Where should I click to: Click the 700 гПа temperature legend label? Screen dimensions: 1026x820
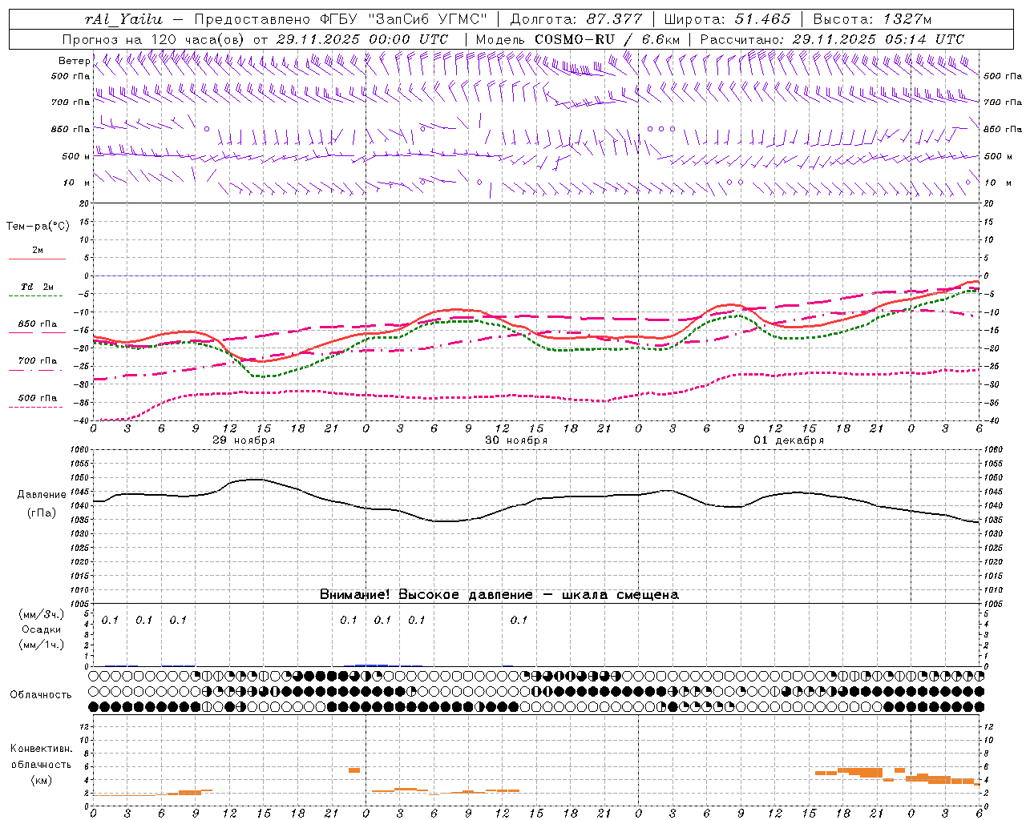point(38,360)
